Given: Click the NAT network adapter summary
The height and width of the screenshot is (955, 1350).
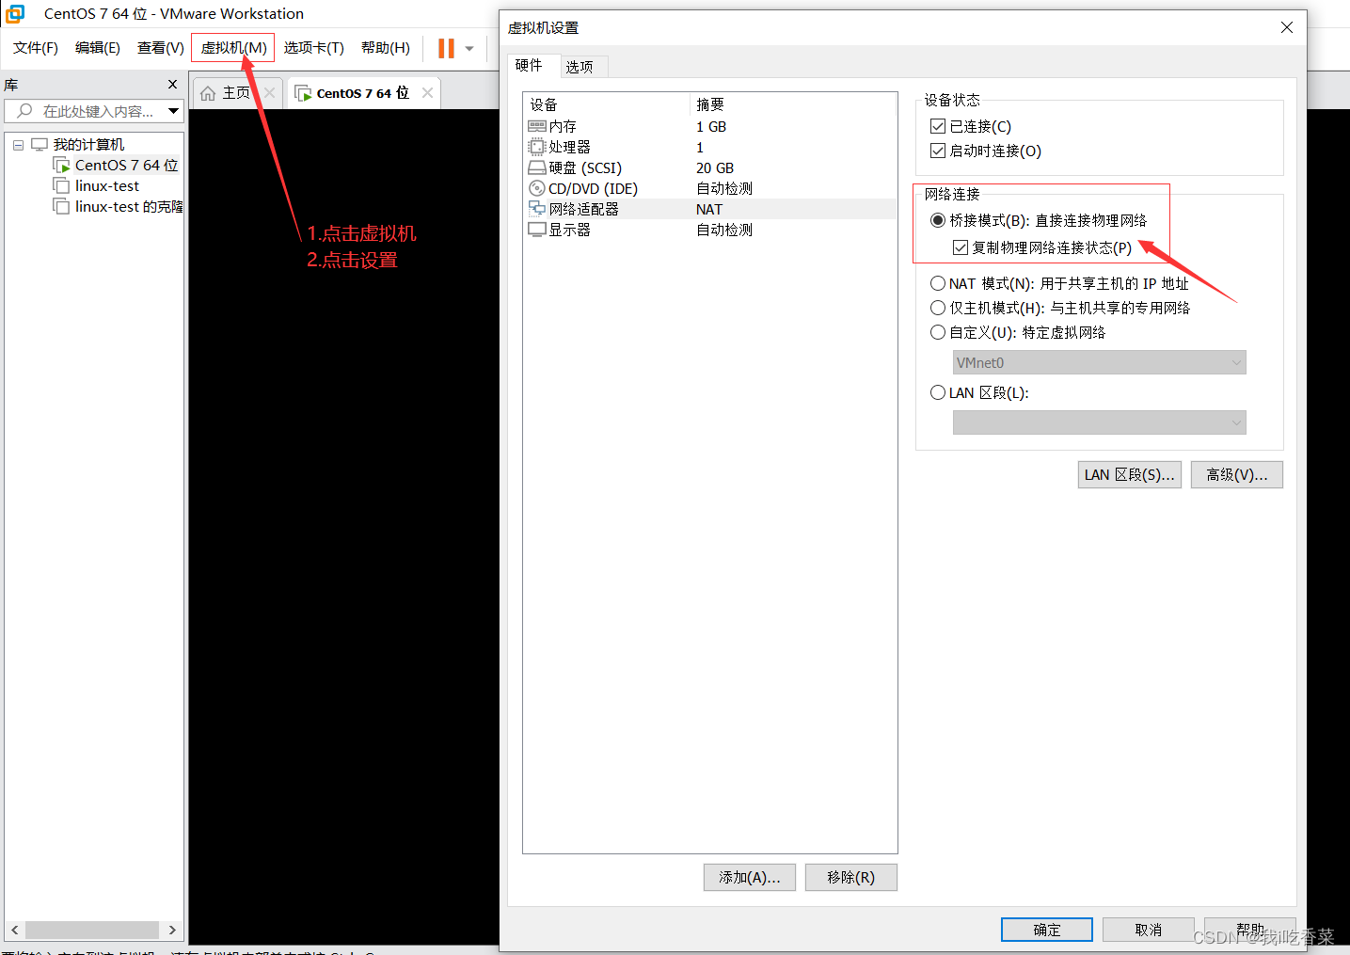Looking at the screenshot, I should point(709,209).
